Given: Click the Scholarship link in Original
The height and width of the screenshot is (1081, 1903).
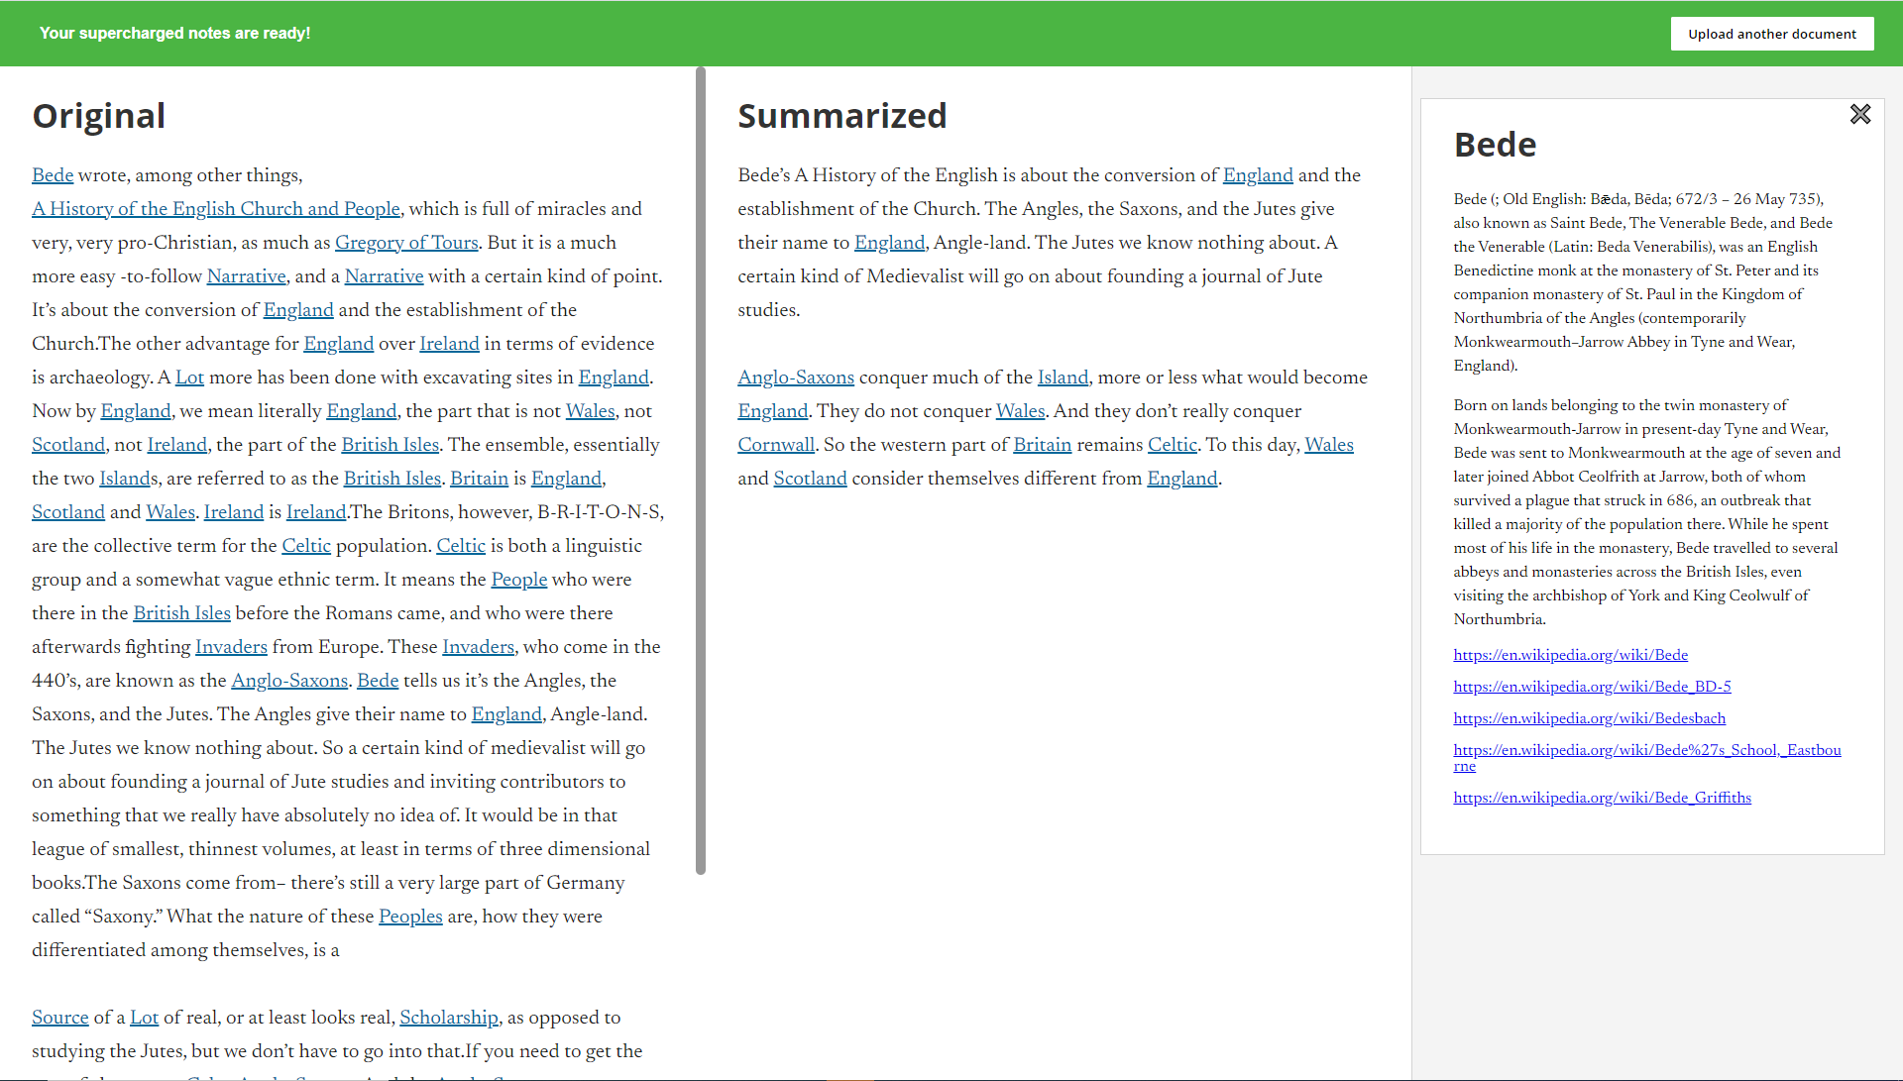Looking at the screenshot, I should coord(449,1018).
